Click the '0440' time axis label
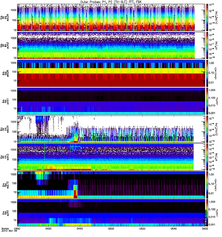Viewport: 222px width, 237px height. 80,229
